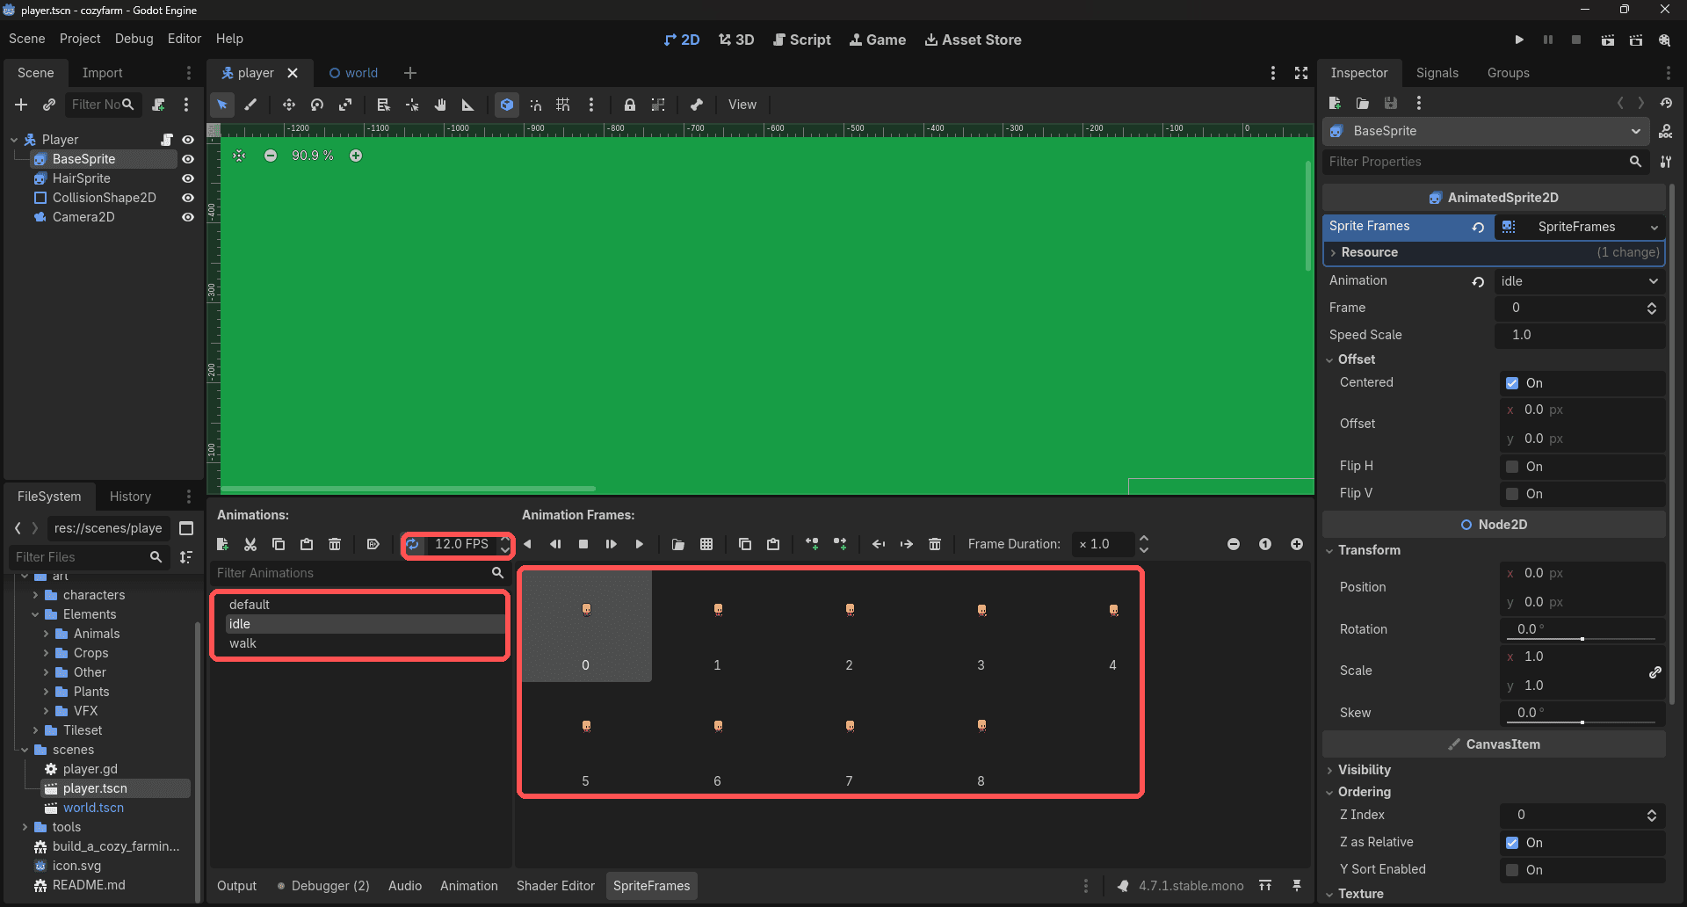Hide the Camera2D node

188,217
